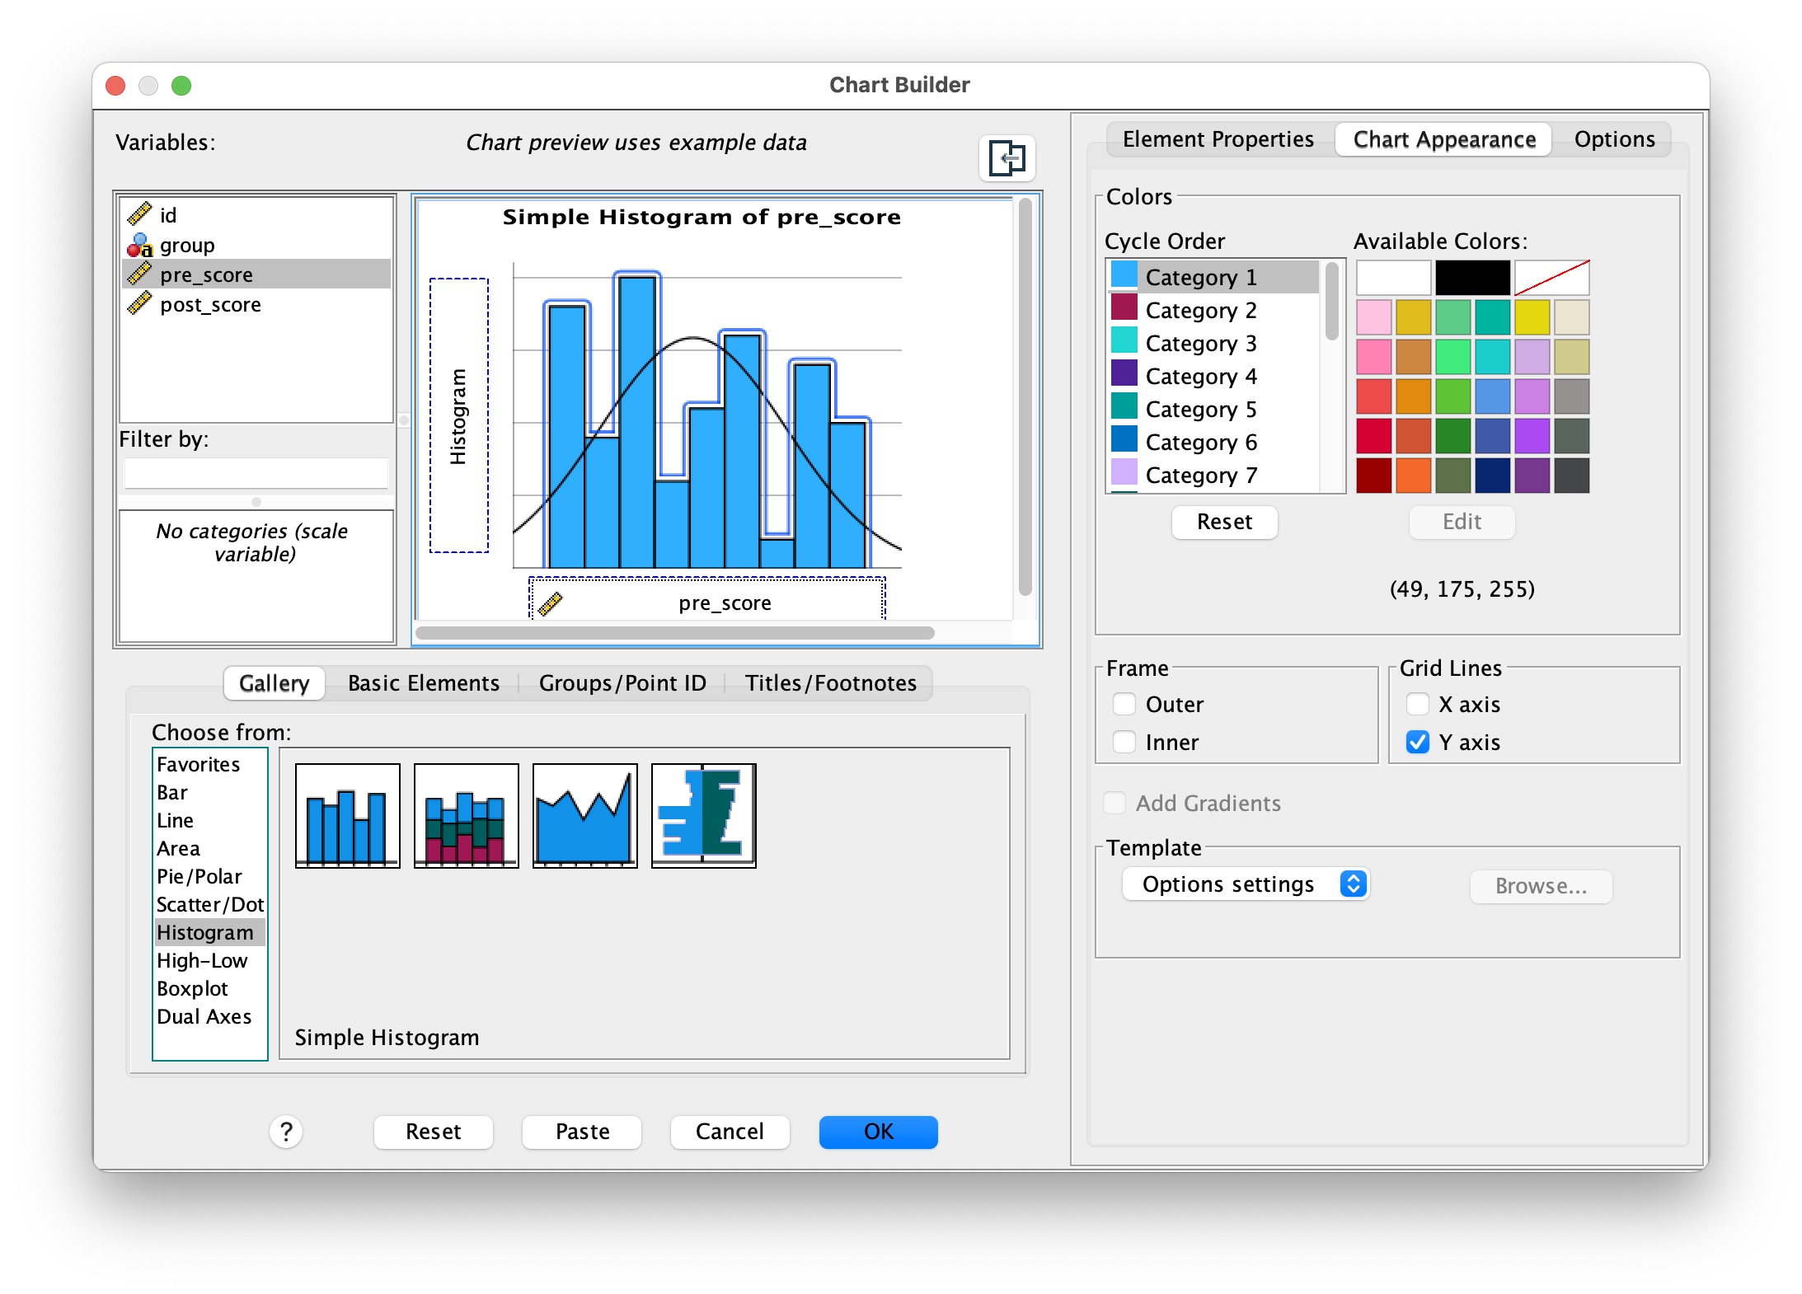
Task: Select the nominal variable icon for group
Action: 139,245
